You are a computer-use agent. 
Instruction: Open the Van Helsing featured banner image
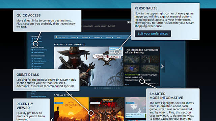click(89, 67)
